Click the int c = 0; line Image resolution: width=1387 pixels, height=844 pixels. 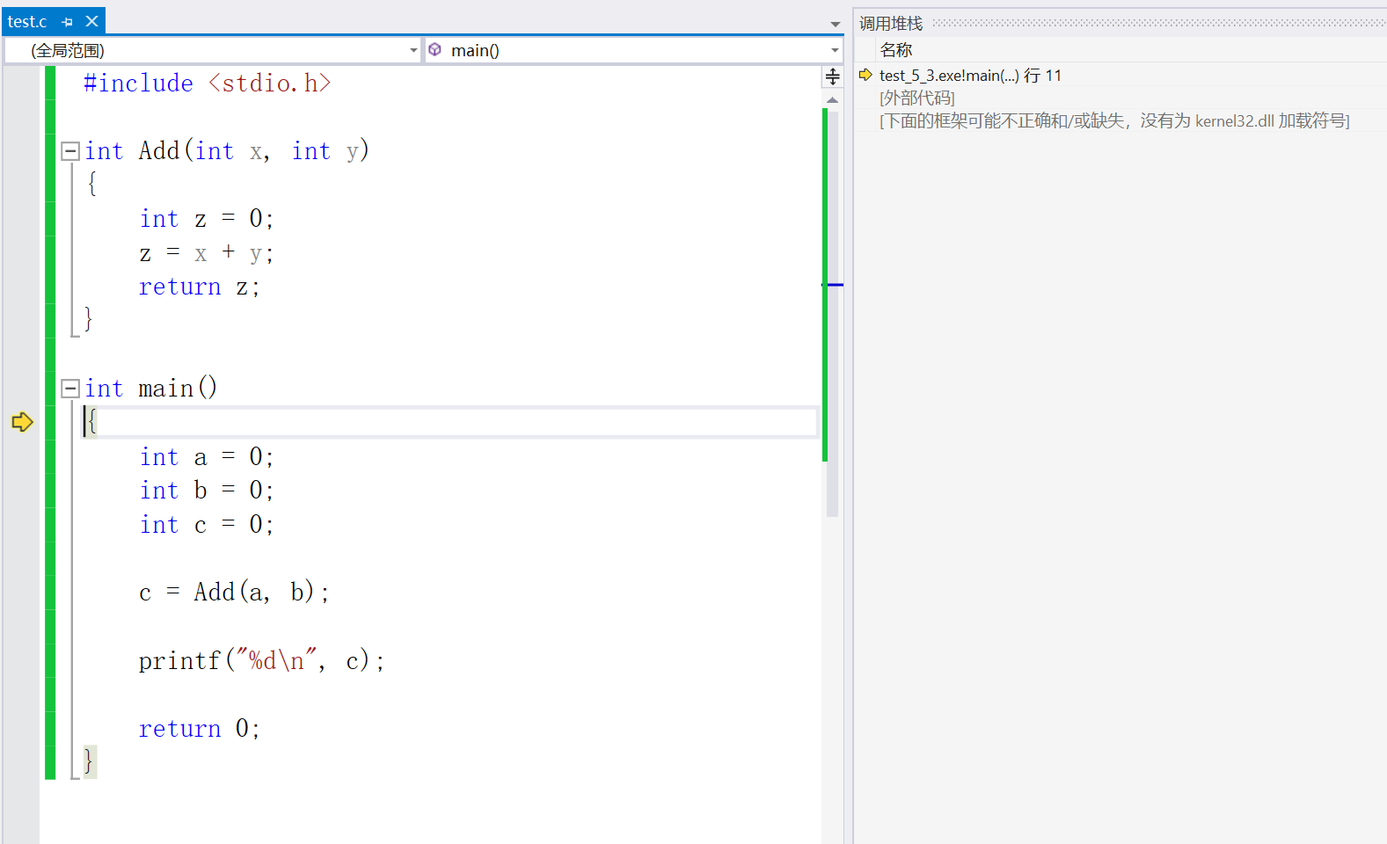207,525
